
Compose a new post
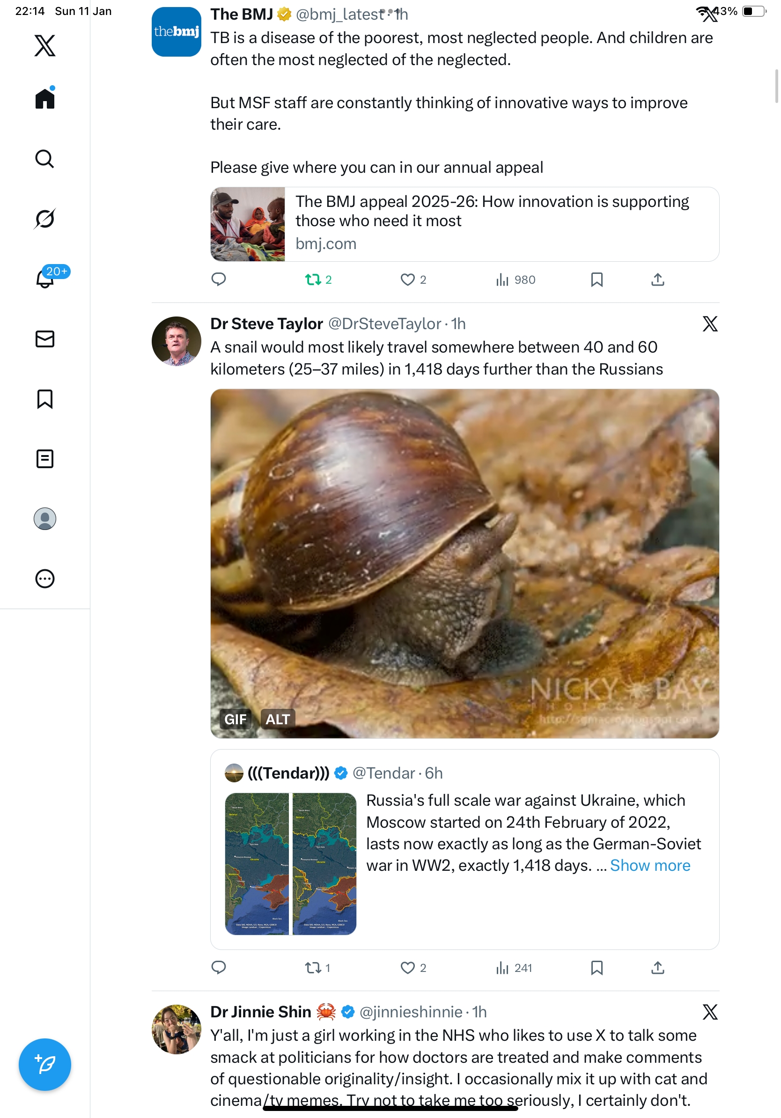[x=45, y=1065]
